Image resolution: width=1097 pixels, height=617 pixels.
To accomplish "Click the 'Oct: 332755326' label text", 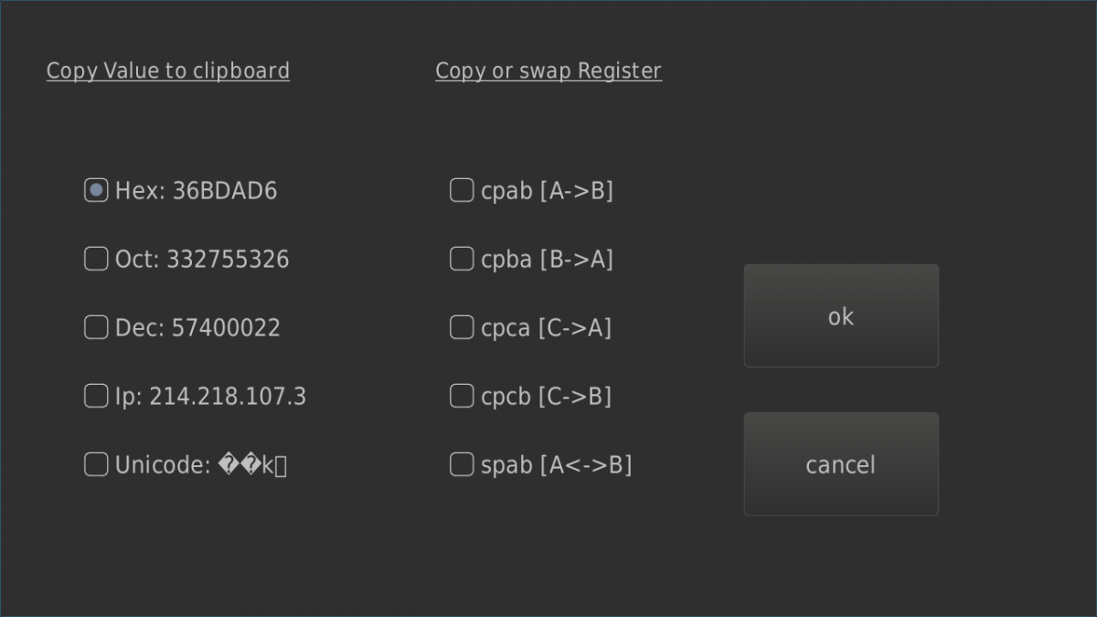I will pyautogui.click(x=202, y=260).
